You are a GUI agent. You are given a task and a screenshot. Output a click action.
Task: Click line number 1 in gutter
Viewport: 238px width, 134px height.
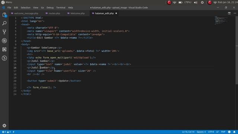point(16,18)
